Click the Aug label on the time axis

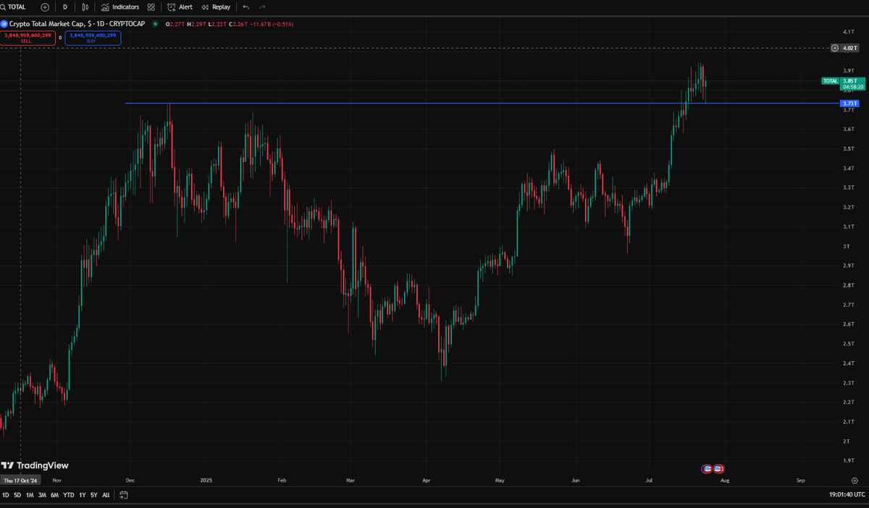tap(725, 480)
